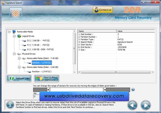Screen dimensions: 161x113
Task: Open the help question mark beside the slider
Action: pos(133,90)
